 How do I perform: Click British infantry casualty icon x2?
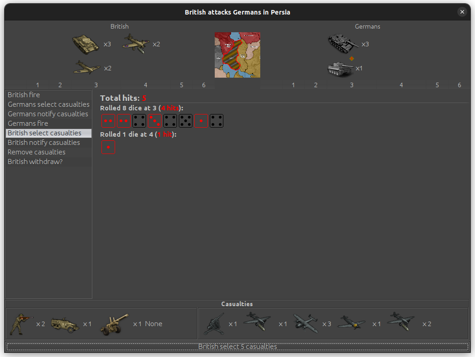(x=20, y=324)
